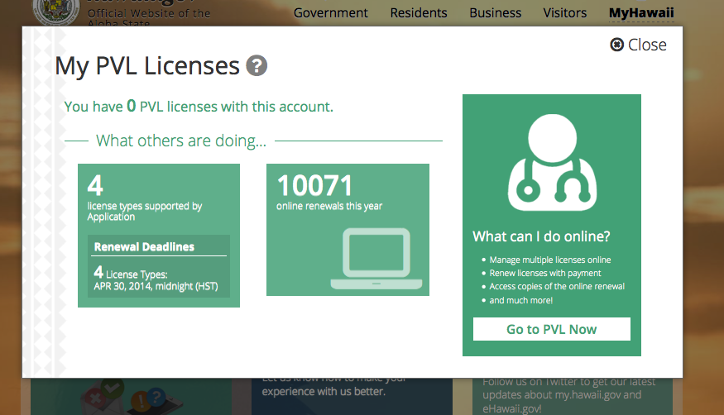Click the Renewal Deadlines header
Viewport: 724px width, 415px height.
[x=144, y=246]
